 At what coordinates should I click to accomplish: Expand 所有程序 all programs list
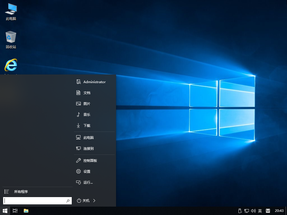pyautogui.click(x=21, y=192)
